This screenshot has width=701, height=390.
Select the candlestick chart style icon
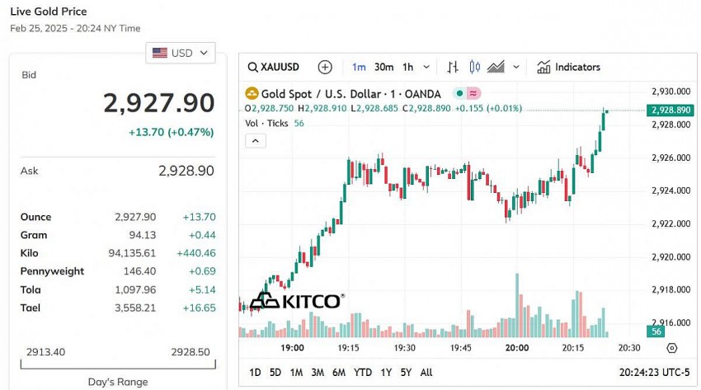[x=474, y=67]
